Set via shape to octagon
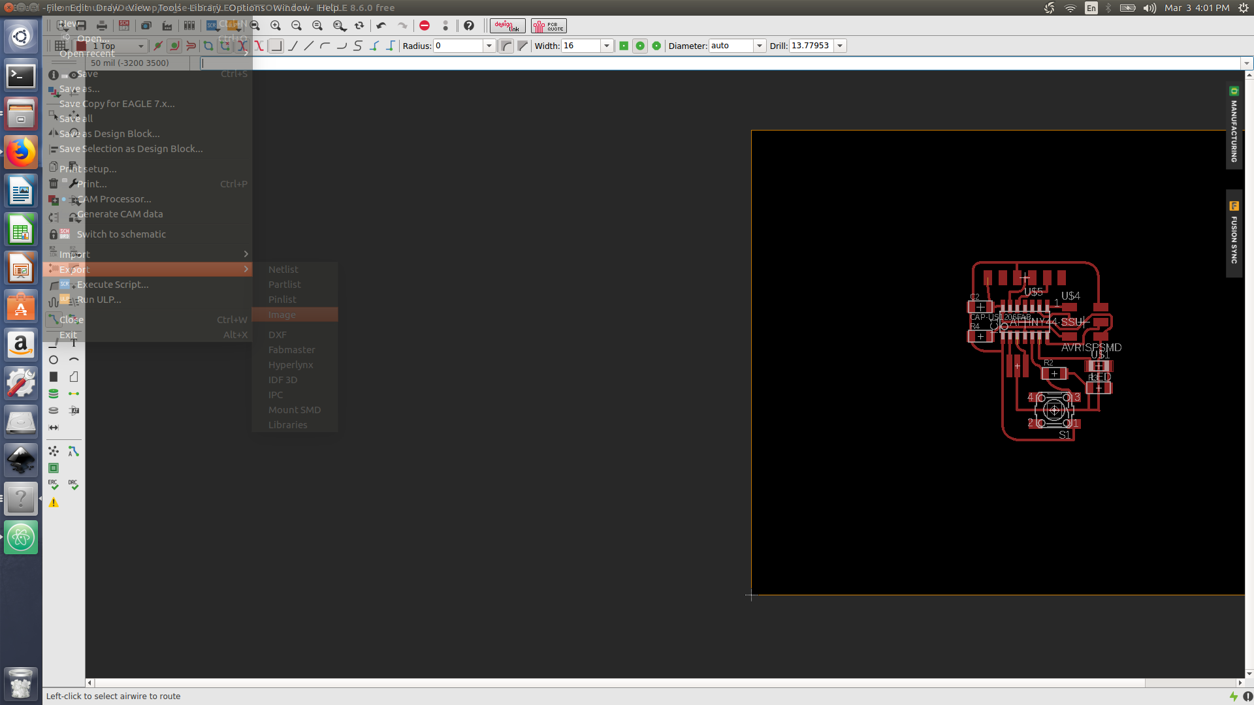Image resolution: width=1254 pixels, height=705 pixels. pos(656,46)
